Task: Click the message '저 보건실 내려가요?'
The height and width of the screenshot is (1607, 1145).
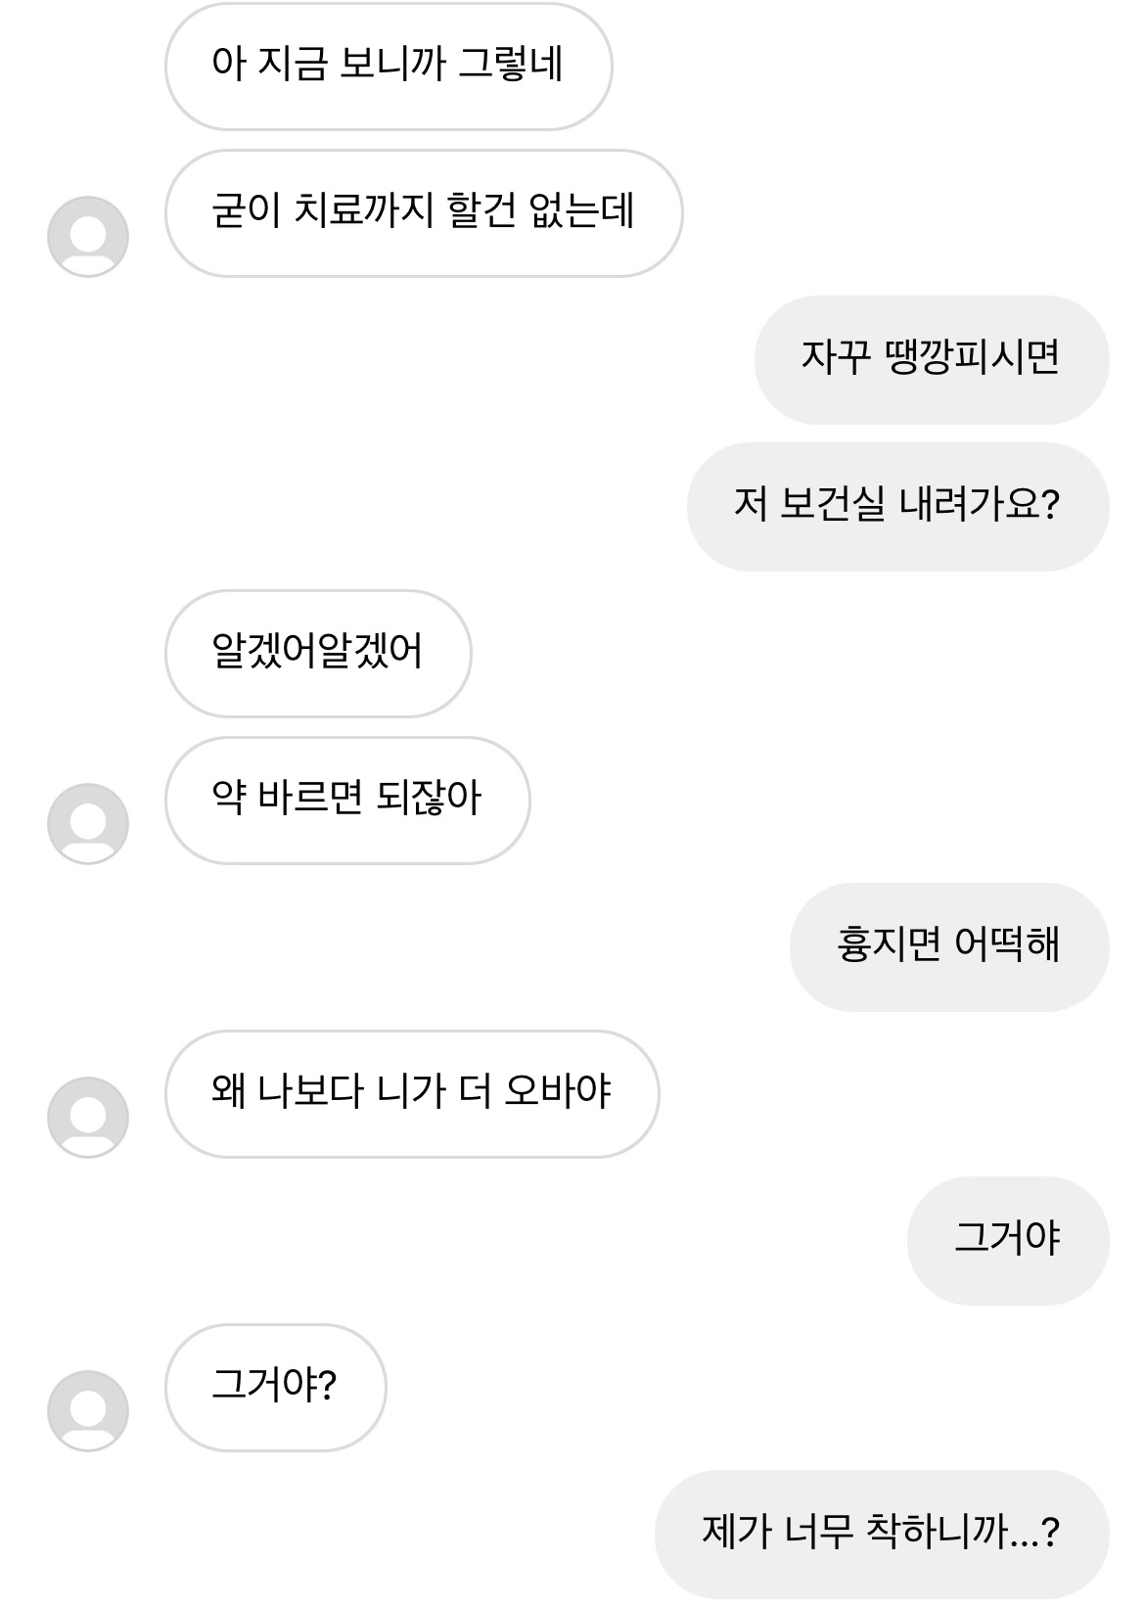Action: pyautogui.click(x=897, y=506)
